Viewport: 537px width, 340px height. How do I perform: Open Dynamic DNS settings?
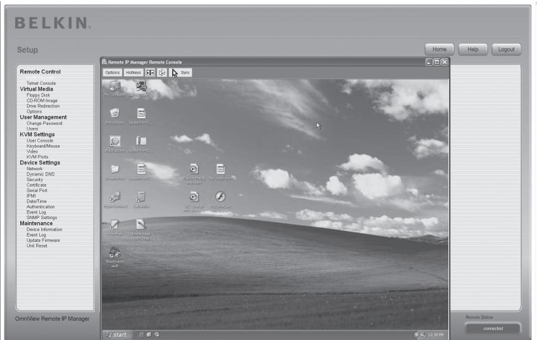tap(41, 174)
